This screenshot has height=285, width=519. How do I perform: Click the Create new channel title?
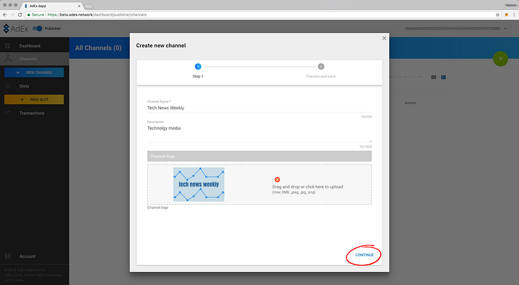tap(161, 45)
